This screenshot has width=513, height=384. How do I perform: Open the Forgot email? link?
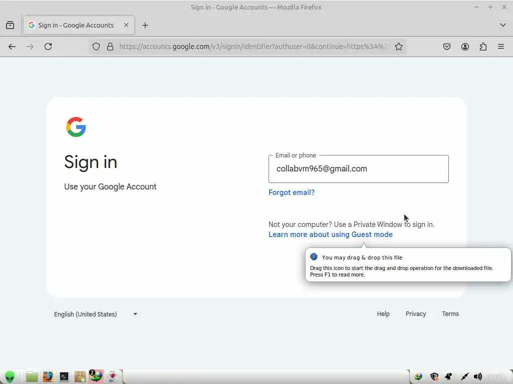pos(292,192)
